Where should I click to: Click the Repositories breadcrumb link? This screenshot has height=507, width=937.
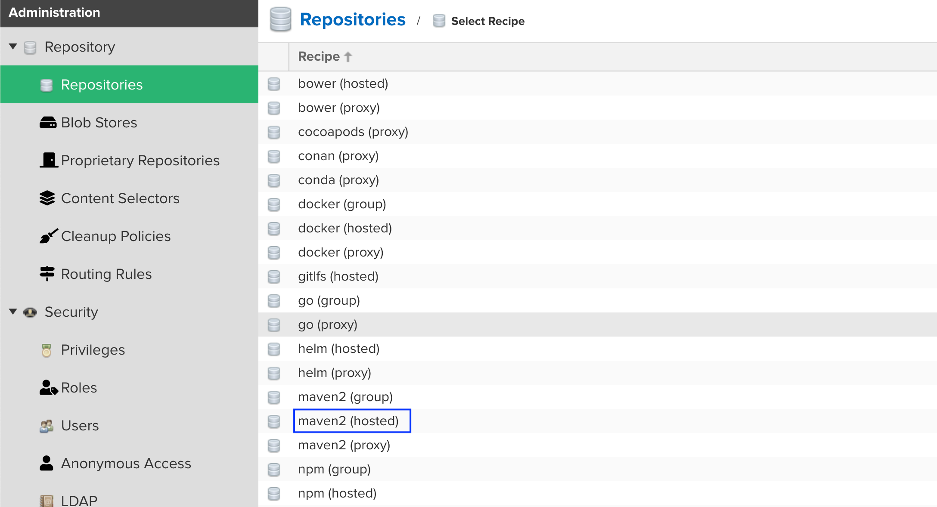click(x=352, y=20)
